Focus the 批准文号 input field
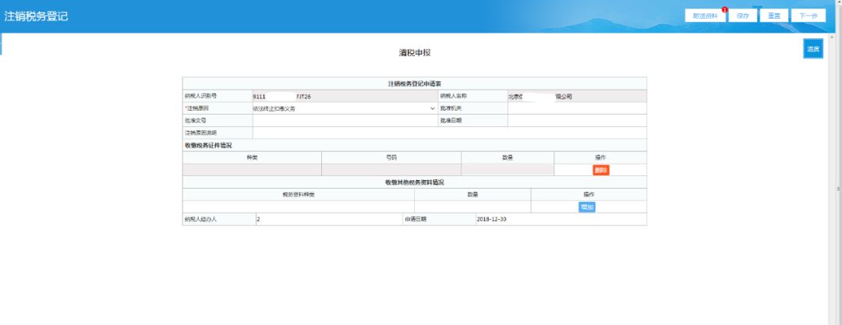 [345, 121]
